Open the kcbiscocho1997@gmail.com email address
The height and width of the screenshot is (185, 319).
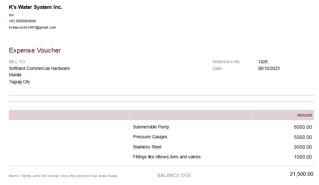click(32, 27)
